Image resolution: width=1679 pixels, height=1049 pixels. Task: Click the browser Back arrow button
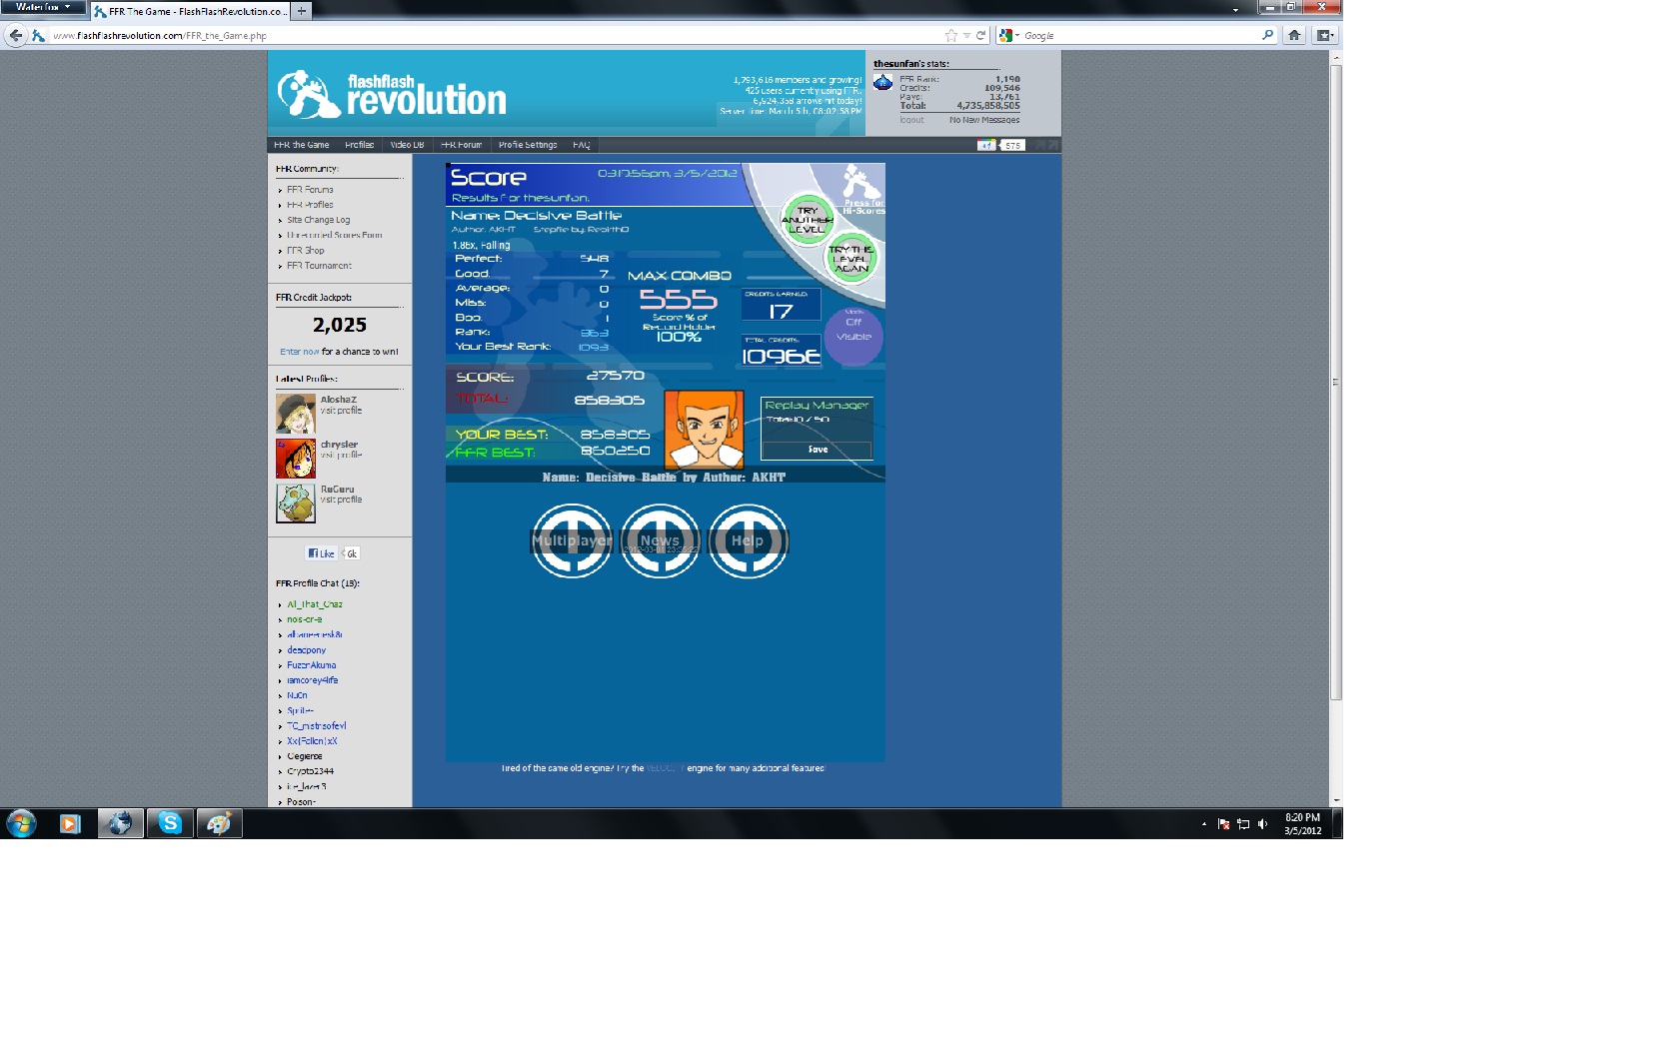[x=15, y=35]
